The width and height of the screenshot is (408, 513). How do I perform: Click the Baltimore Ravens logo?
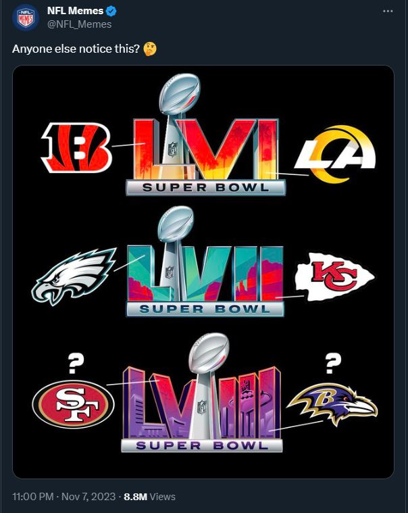click(x=332, y=405)
